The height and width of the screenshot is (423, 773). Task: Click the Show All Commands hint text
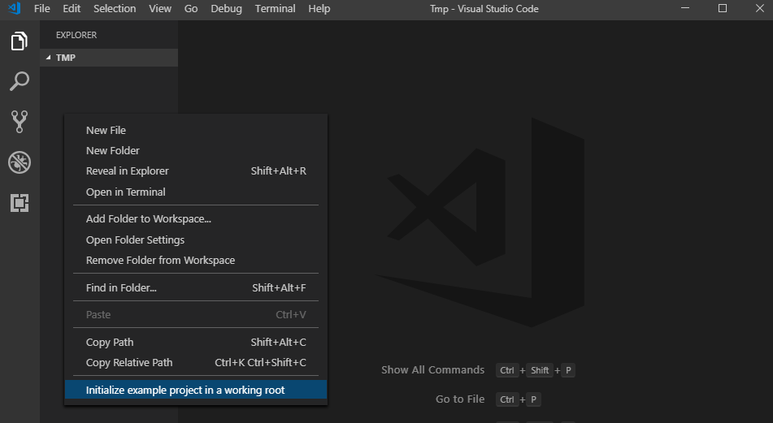click(433, 369)
